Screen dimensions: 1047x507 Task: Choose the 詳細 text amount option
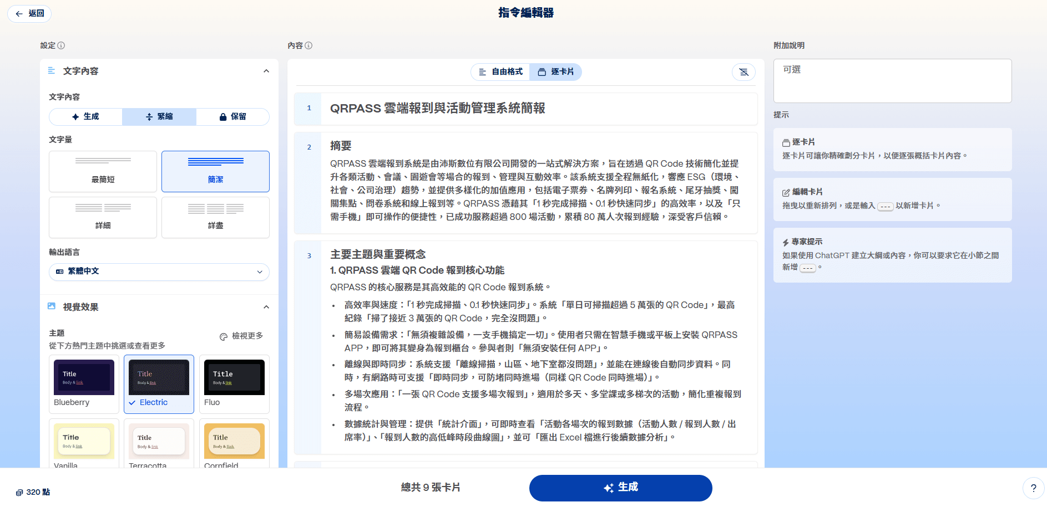coord(103,218)
